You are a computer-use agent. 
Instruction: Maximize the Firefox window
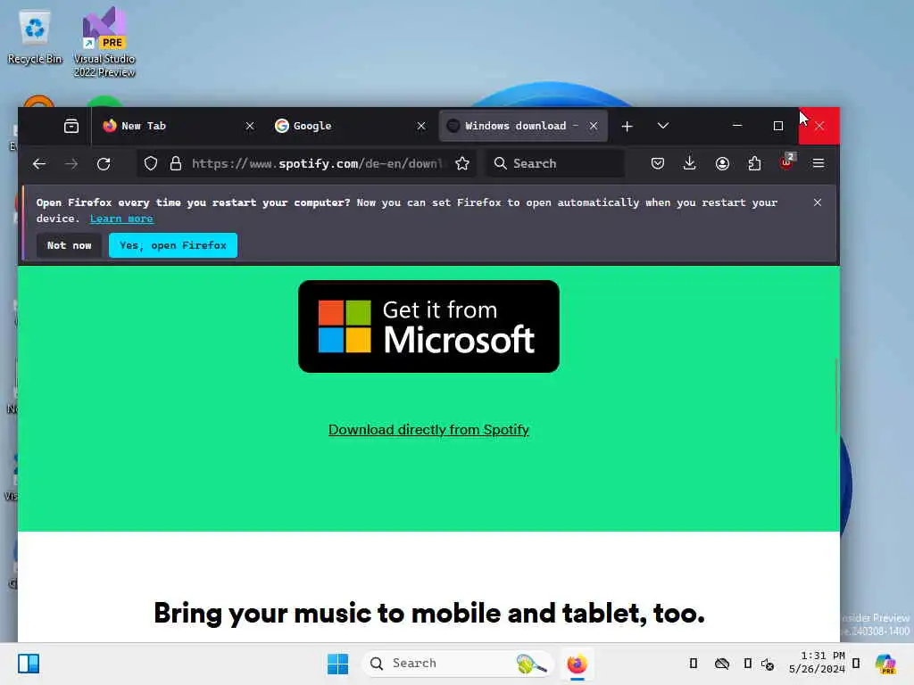777,126
